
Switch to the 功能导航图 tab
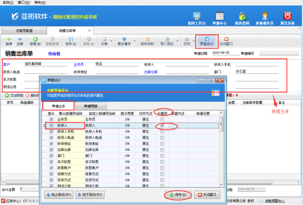(x=24, y=31)
